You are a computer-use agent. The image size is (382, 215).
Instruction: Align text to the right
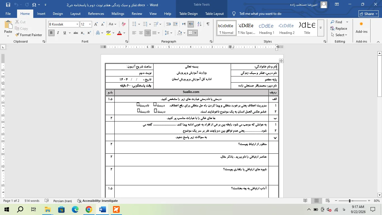pos(148,33)
